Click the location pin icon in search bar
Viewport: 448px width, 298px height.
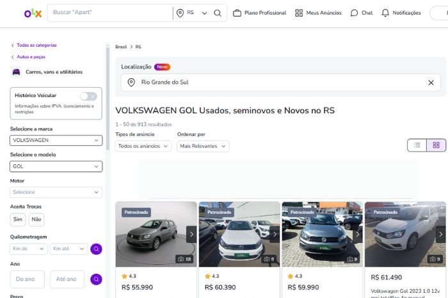180,13
